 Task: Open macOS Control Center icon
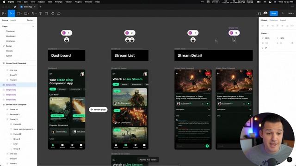(270, 2)
